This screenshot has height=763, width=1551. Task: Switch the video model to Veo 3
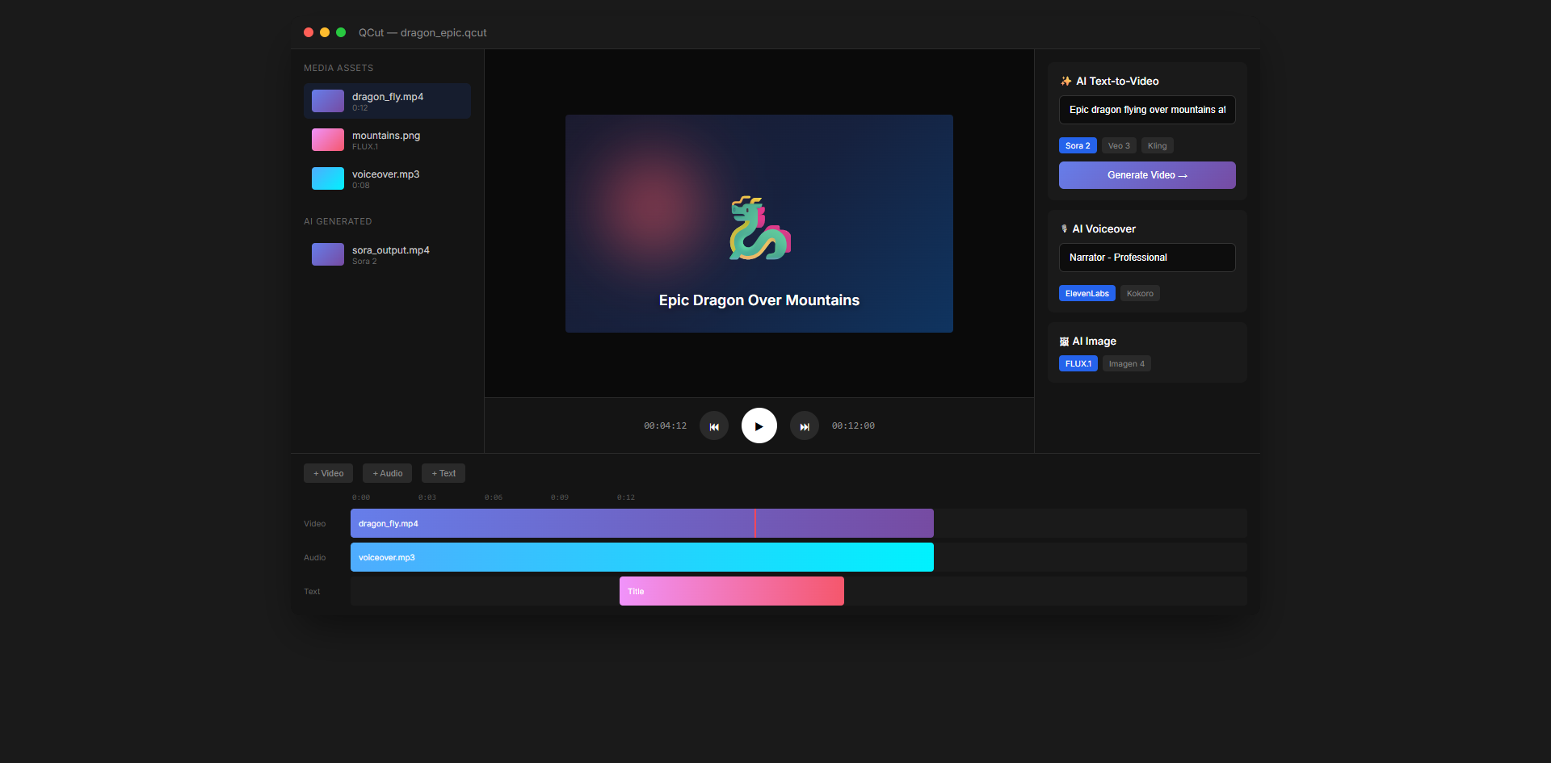coord(1119,145)
